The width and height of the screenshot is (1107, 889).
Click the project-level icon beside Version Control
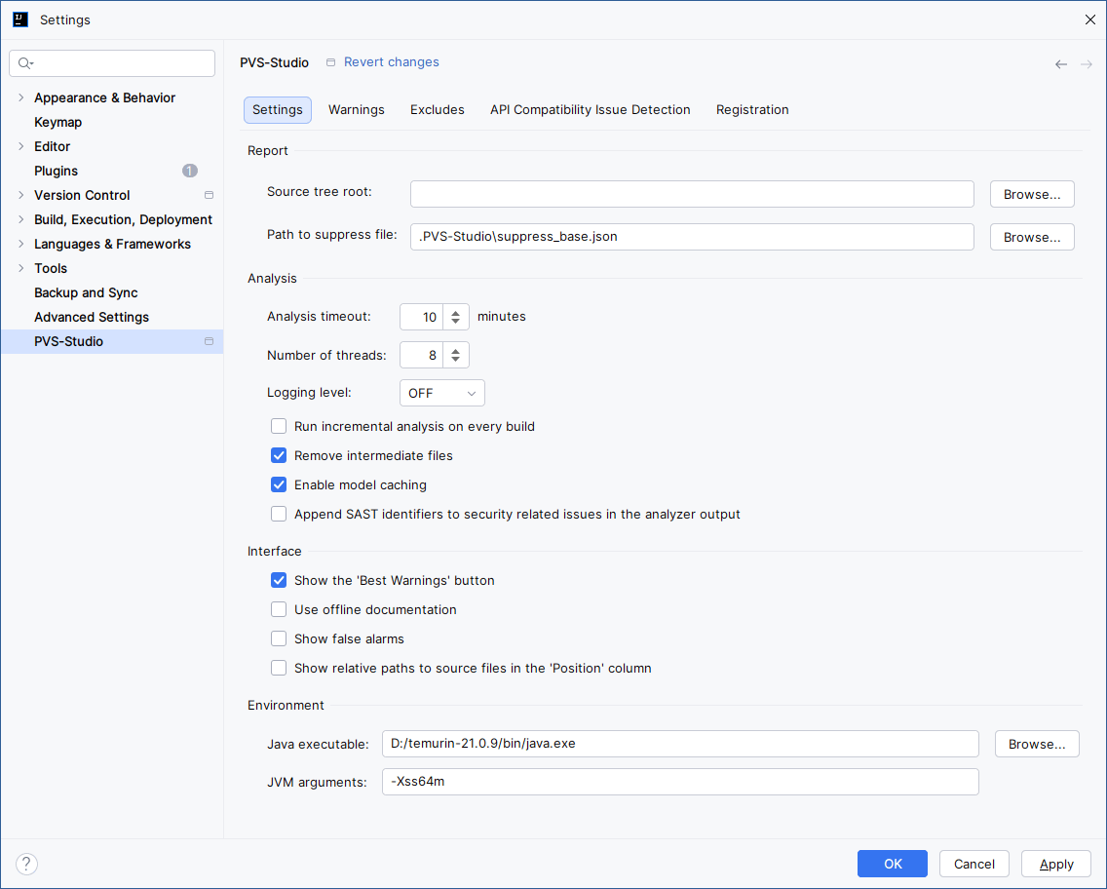pos(209,195)
